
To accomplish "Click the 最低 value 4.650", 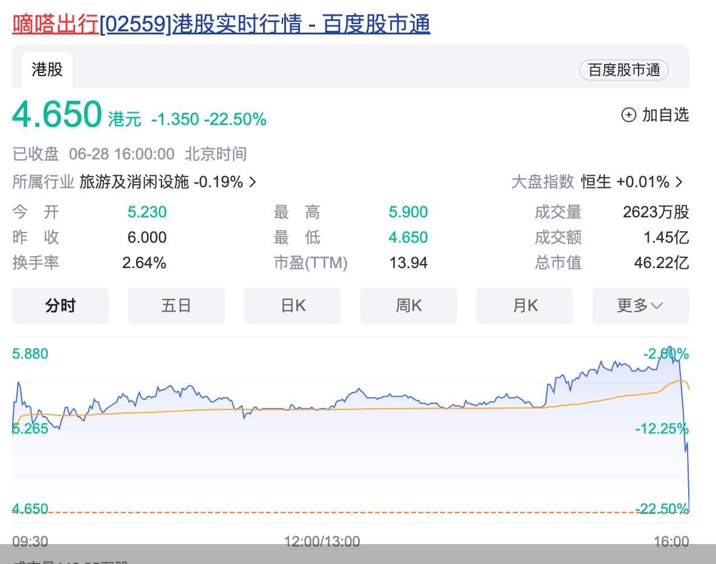I will 408,237.
